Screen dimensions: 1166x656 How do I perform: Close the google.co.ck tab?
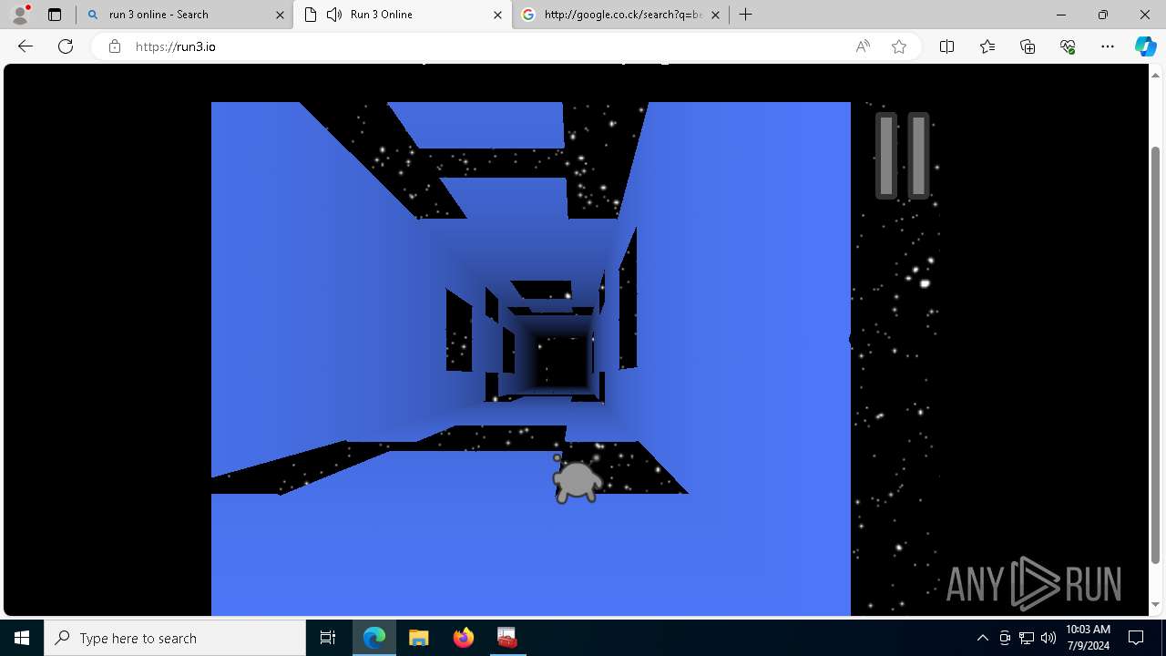click(x=715, y=15)
